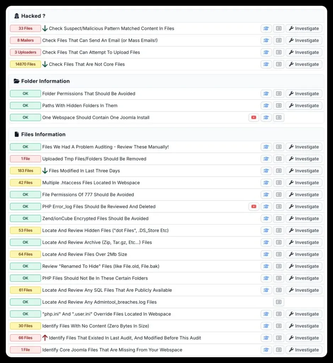Expand the red arrow on last audit modified files
Image resolution: width=333 pixels, height=363 pixels.
(45, 338)
